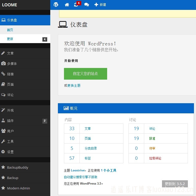Click the updates refresh icon with badge 4
Image resolution: width=196 pixels, height=196 pixels.
(x=76, y=5)
